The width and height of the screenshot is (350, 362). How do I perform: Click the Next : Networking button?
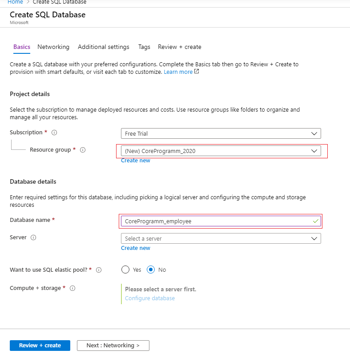pyautogui.click(x=113, y=346)
